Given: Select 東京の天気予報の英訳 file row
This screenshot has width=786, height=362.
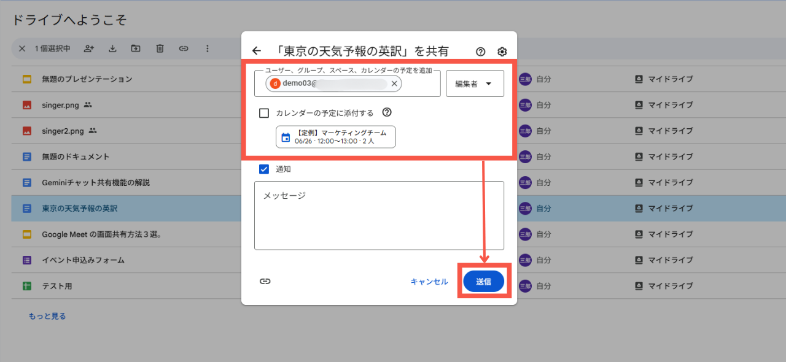Looking at the screenshot, I should 399,209.
